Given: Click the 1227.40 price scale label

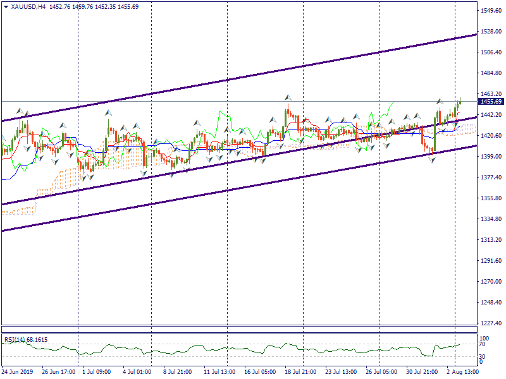Looking at the screenshot, I should coord(490,323).
